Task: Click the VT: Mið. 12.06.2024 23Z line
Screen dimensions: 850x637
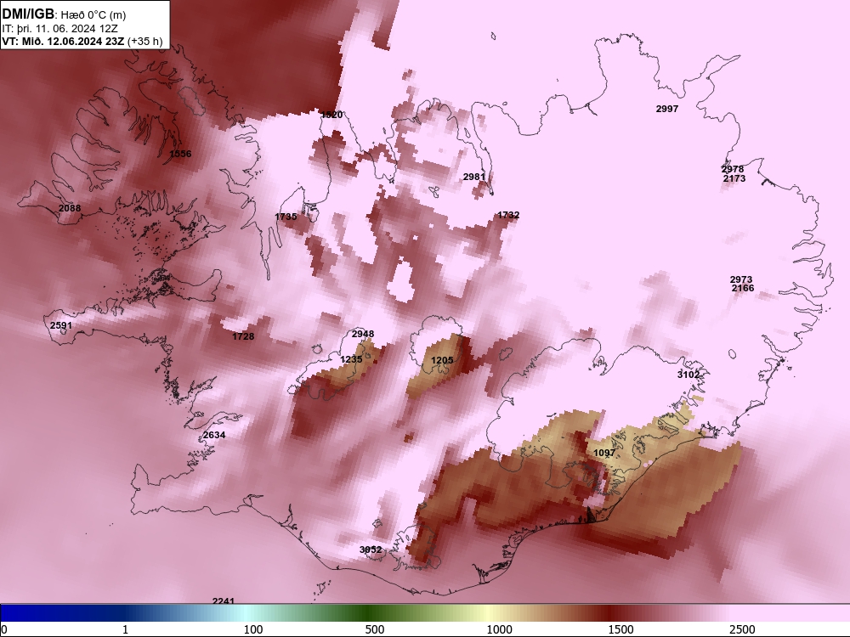Action: coord(82,41)
